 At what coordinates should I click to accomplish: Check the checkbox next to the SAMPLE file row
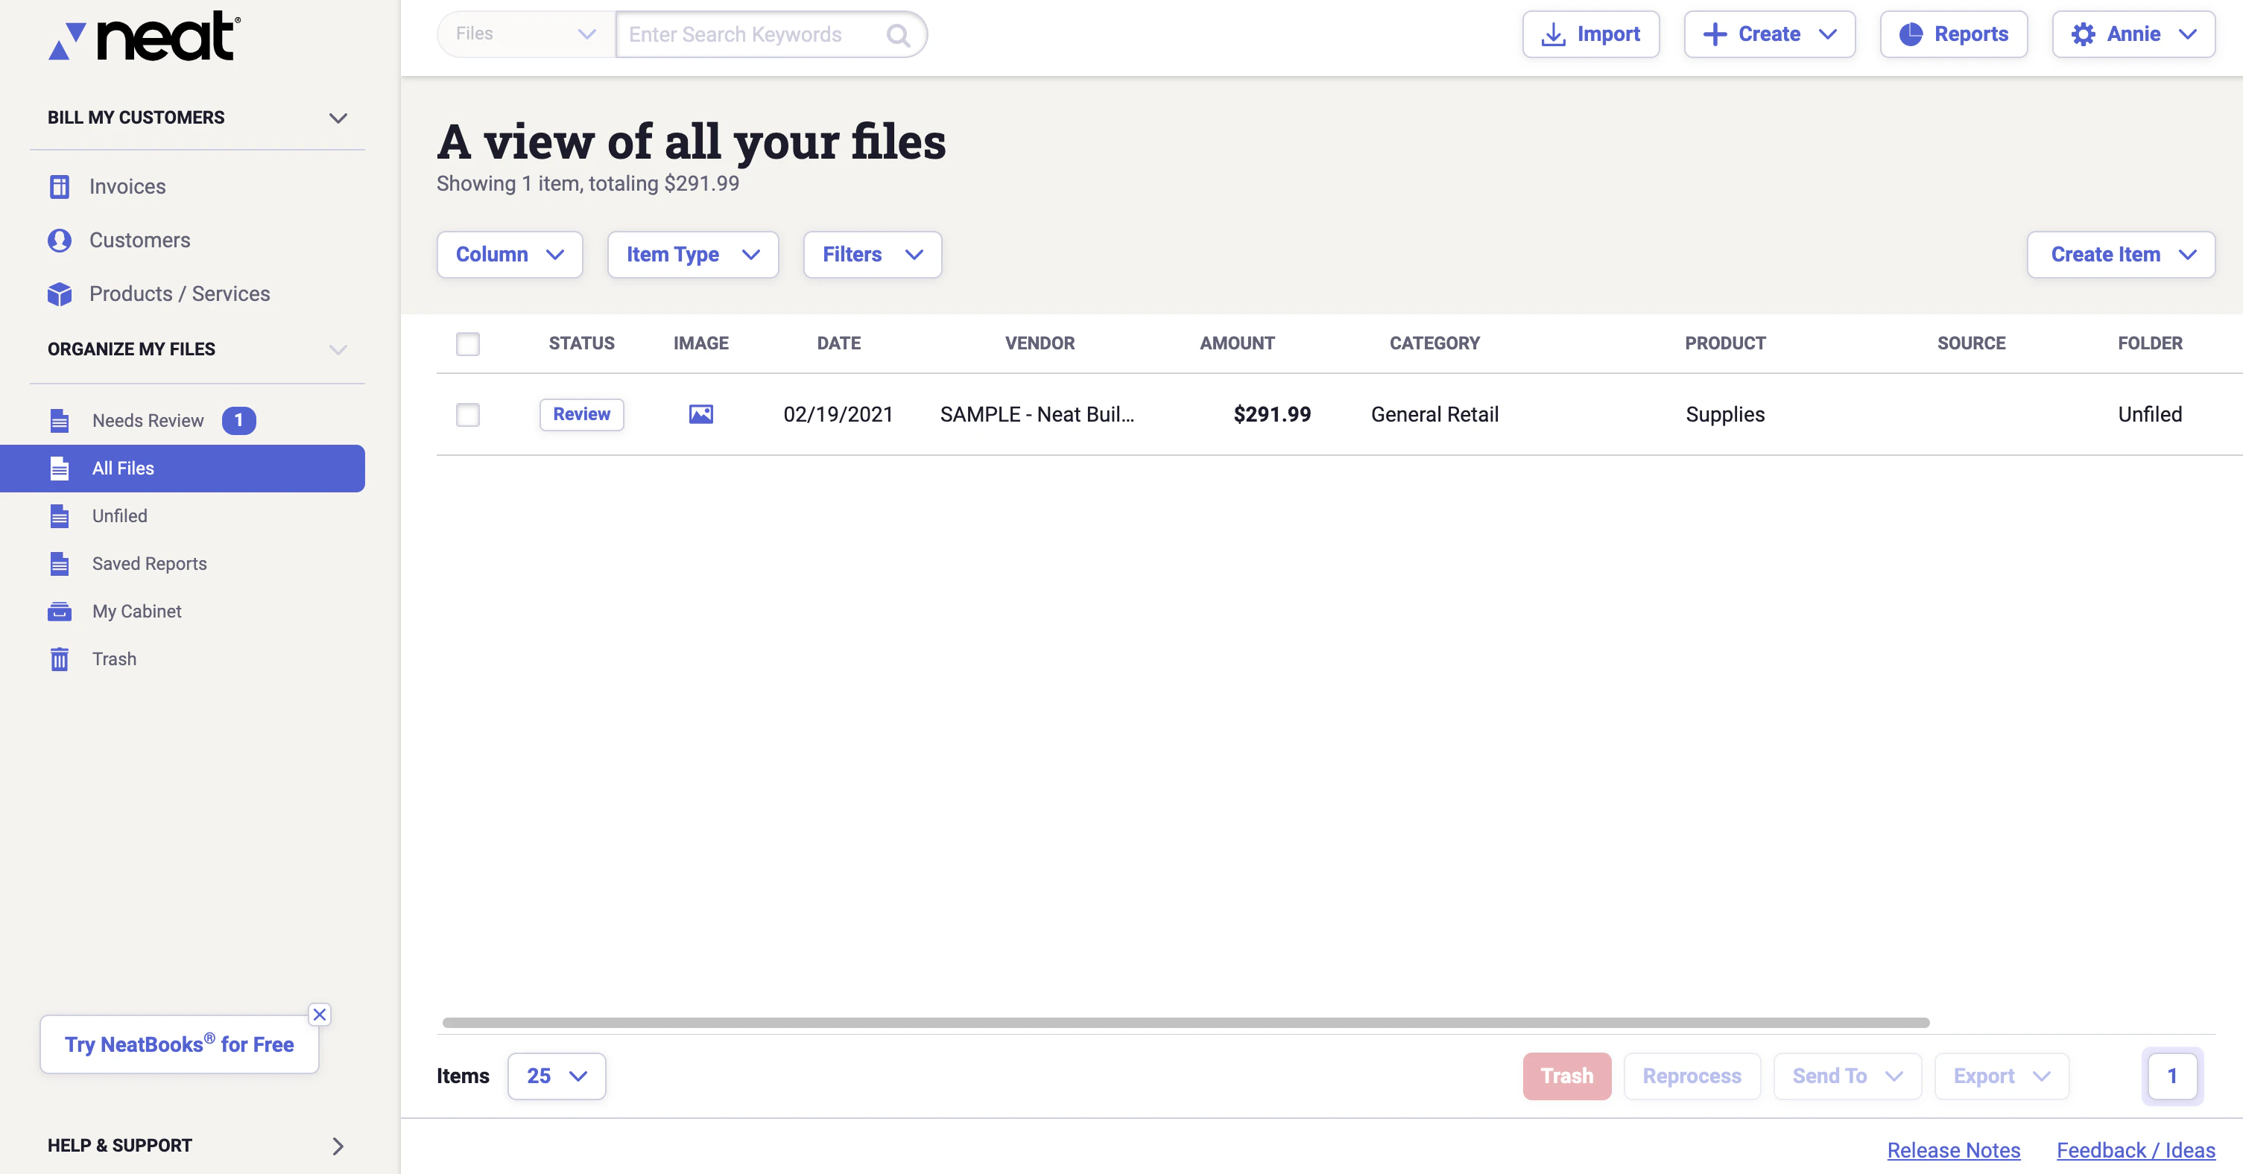(x=467, y=415)
